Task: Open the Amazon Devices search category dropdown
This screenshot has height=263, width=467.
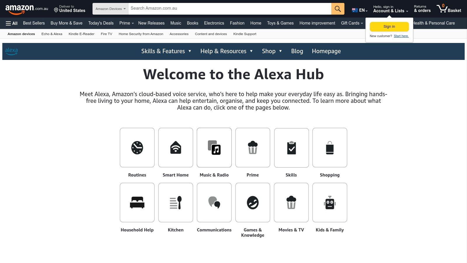Action: [110, 9]
